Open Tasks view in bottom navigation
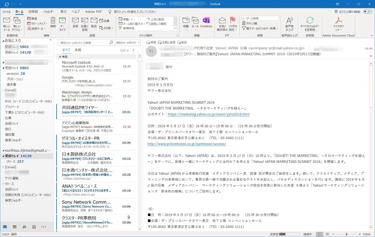Screen dimensions: 375x237 click(34, 227)
